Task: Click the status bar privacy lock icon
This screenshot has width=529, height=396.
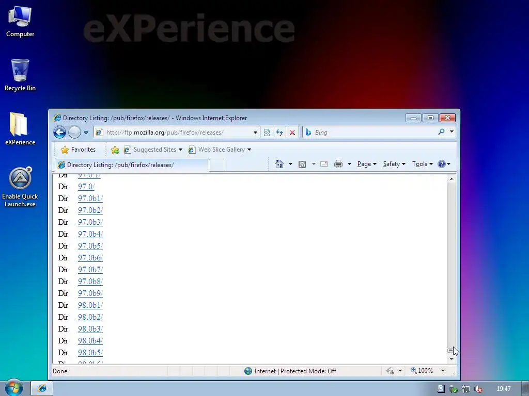Action: point(391,371)
